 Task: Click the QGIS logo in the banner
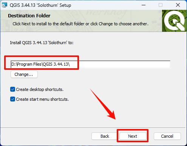pyautogui.click(x=174, y=21)
